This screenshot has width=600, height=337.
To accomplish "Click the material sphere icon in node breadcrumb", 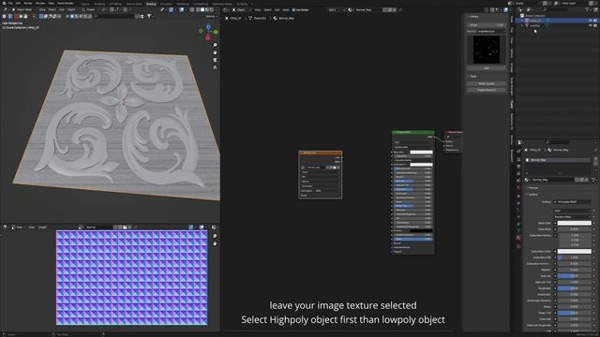I will [275, 18].
